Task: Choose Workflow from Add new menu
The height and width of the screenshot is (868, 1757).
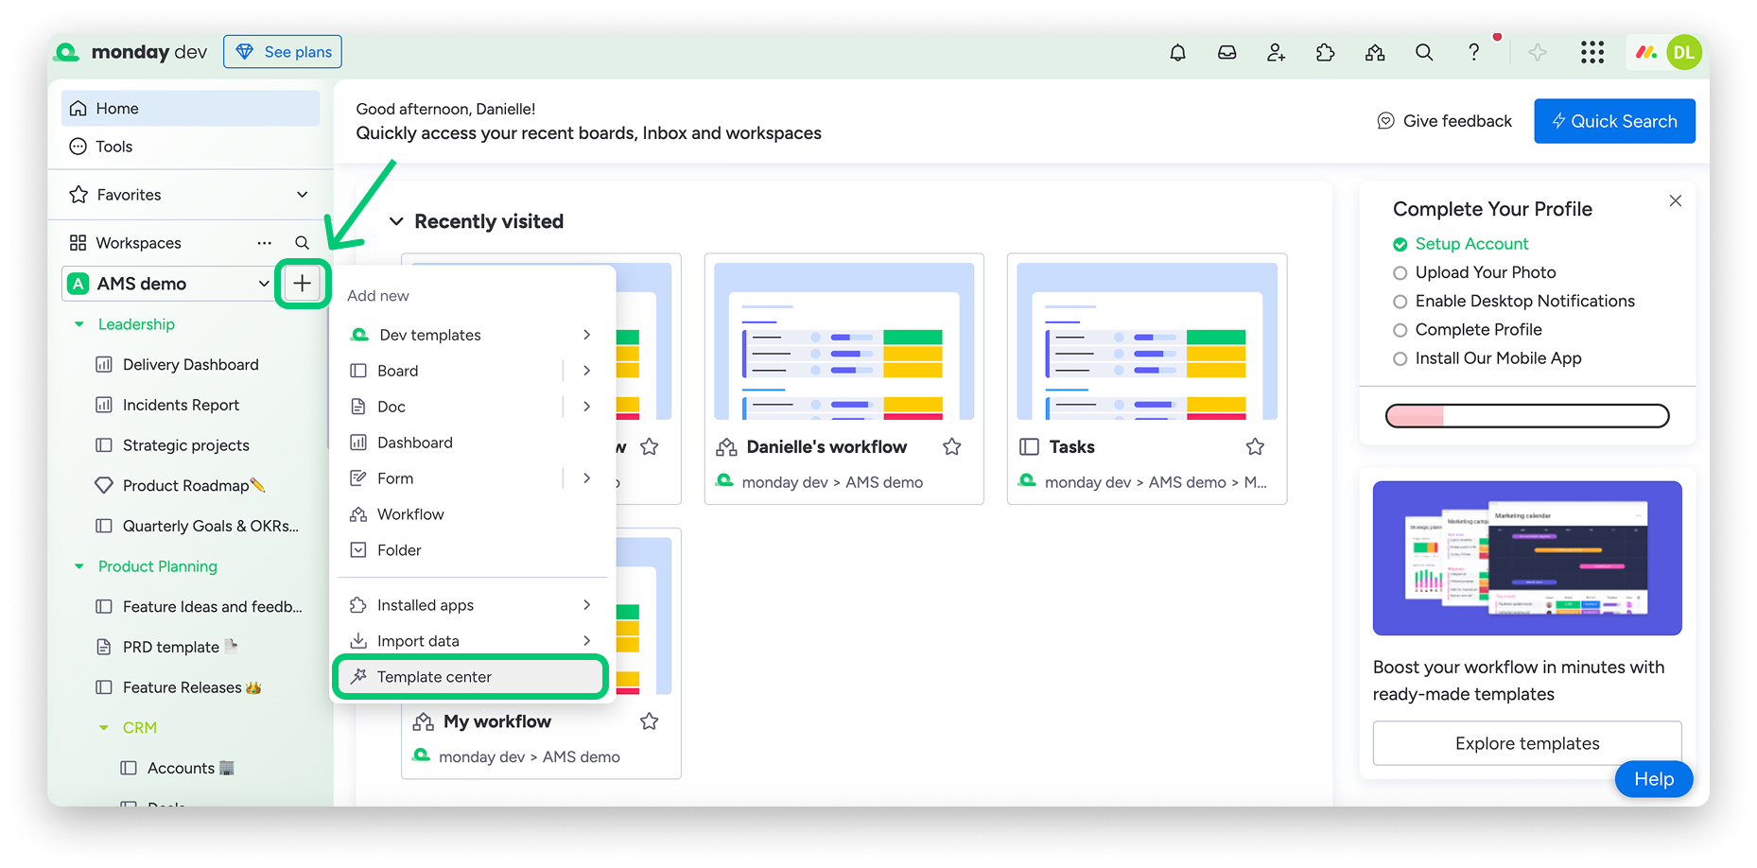Action: 473,514
